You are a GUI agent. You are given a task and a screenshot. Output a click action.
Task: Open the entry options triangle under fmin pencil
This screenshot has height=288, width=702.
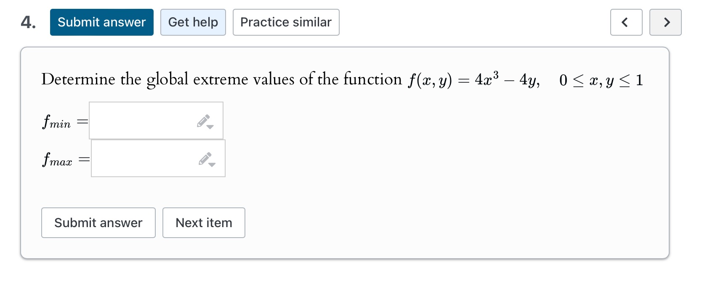pos(209,127)
